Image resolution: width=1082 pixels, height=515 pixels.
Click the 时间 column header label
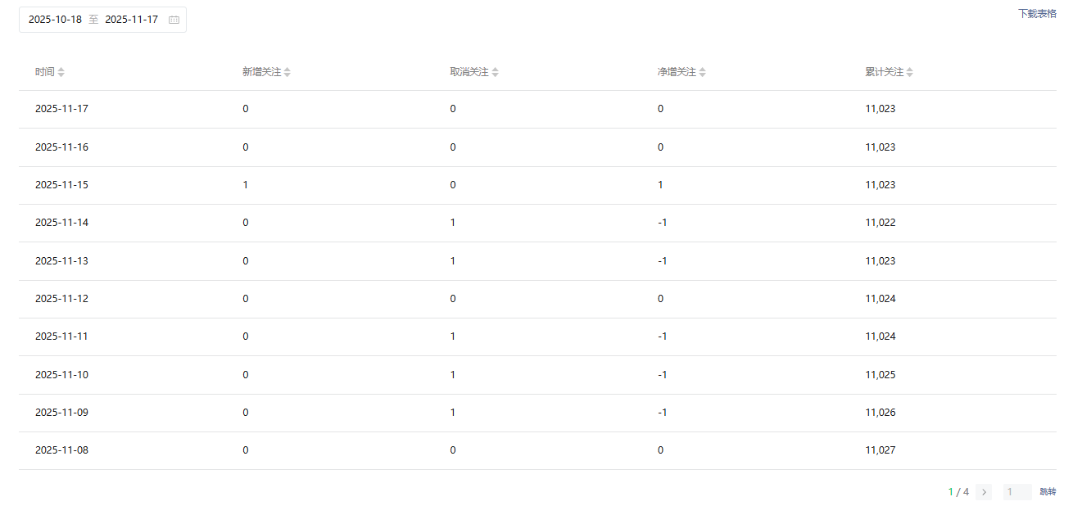click(x=44, y=72)
